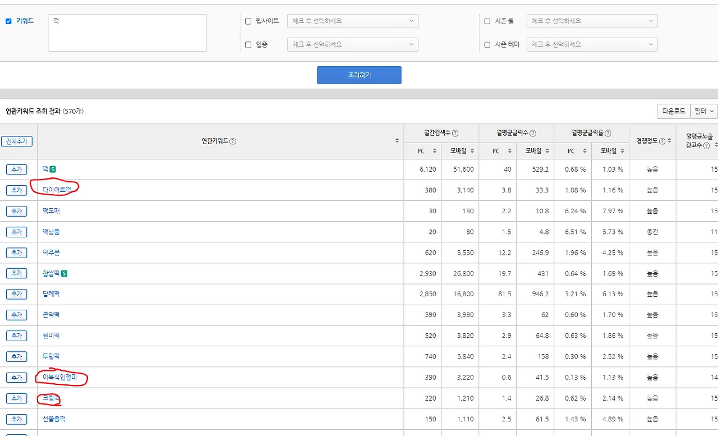This screenshot has width=718, height=436.
Task: Click 추가 for 곤약떡
Action: pyautogui.click(x=17, y=315)
